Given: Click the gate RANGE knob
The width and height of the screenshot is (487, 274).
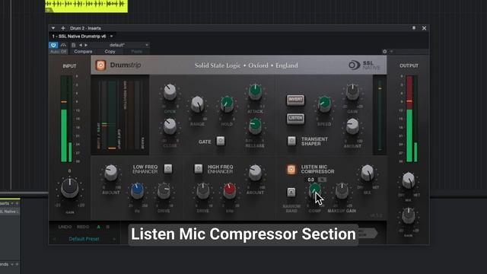Looking at the screenshot, I should [197, 104].
